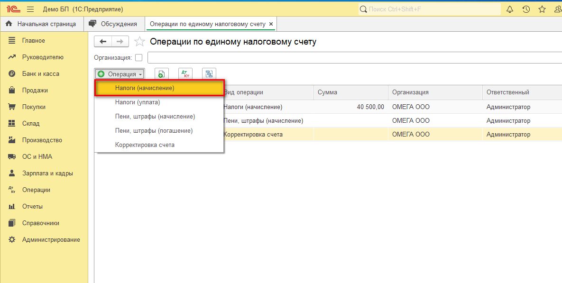The width and height of the screenshot is (562, 283).
Task: Select Пени, штрафы (погашение) menu item
Action: (x=159, y=131)
